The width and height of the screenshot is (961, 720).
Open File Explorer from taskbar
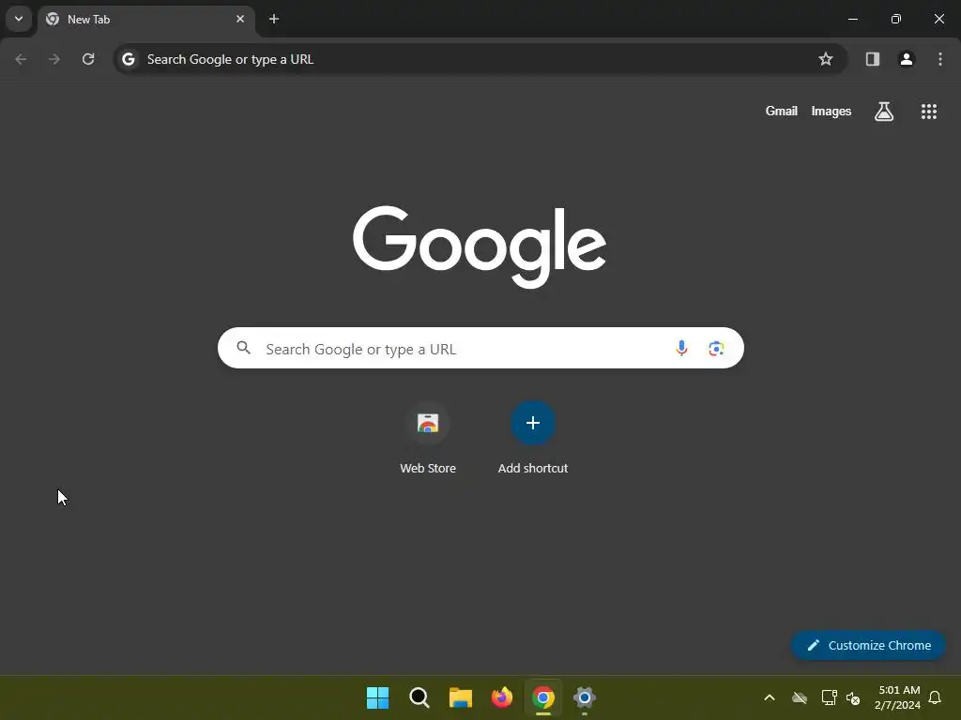click(x=460, y=697)
